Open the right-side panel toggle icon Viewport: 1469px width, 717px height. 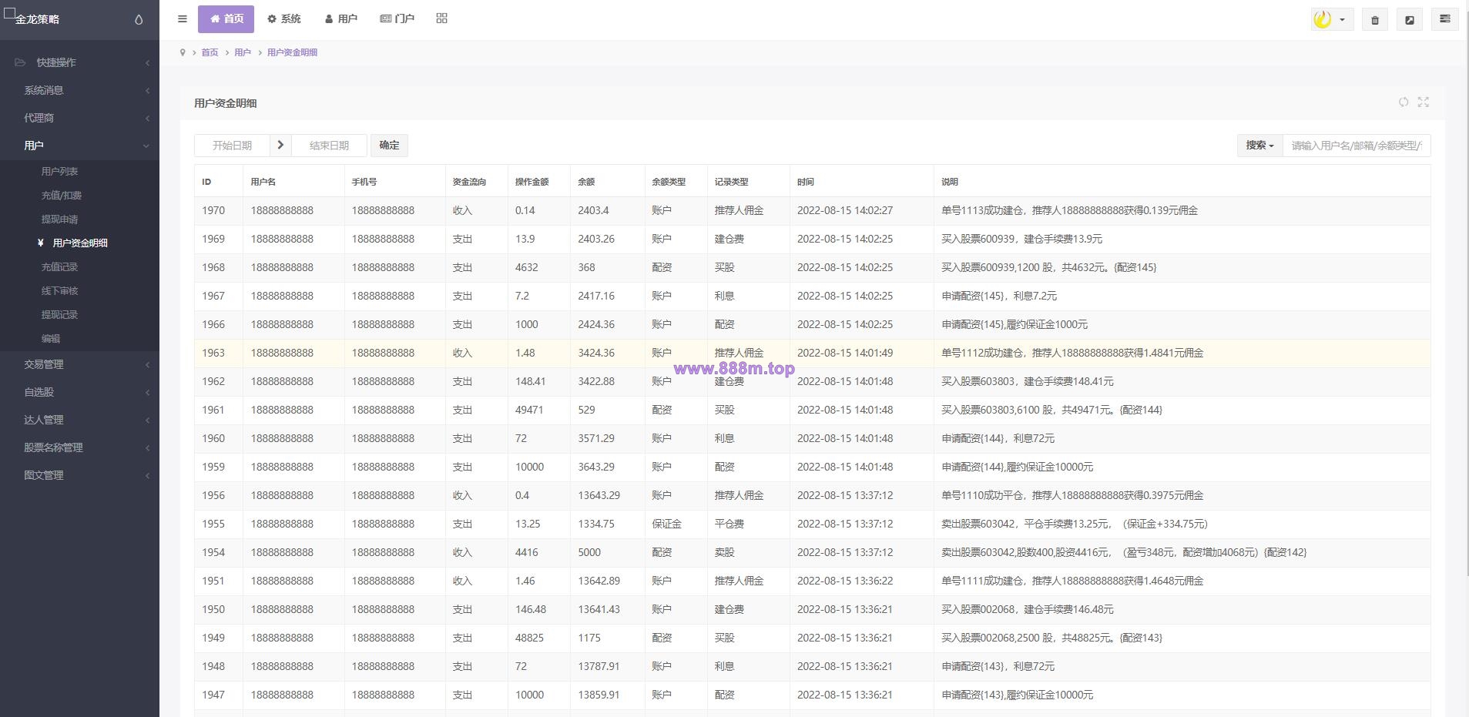tap(1445, 19)
